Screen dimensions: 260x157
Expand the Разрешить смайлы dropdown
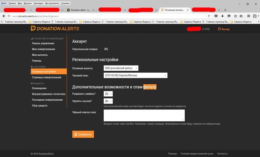(x=108, y=94)
